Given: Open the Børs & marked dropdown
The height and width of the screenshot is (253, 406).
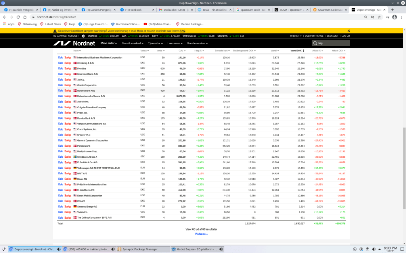Looking at the screenshot, I should click(x=132, y=43).
